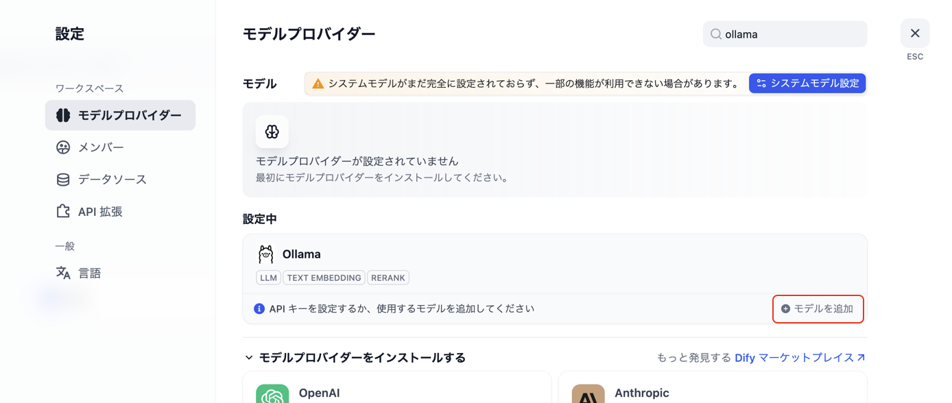Click the external arrow icon after マーケットプレイス
The height and width of the screenshot is (403, 952).
pyautogui.click(x=861, y=357)
